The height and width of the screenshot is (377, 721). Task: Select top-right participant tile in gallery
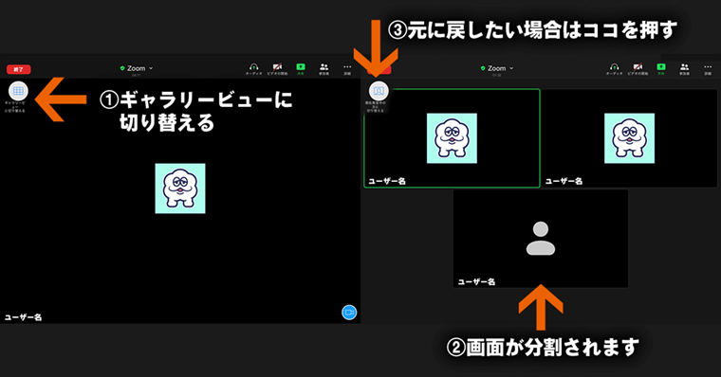pyautogui.click(x=630, y=138)
